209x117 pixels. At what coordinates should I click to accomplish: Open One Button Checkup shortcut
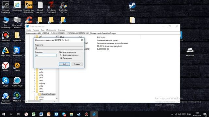(63, 7)
